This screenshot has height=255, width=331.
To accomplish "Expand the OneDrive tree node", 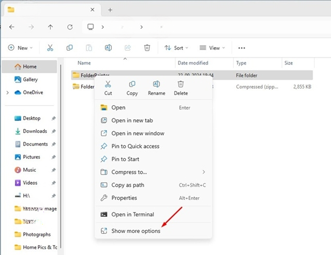I will pyautogui.click(x=8, y=92).
